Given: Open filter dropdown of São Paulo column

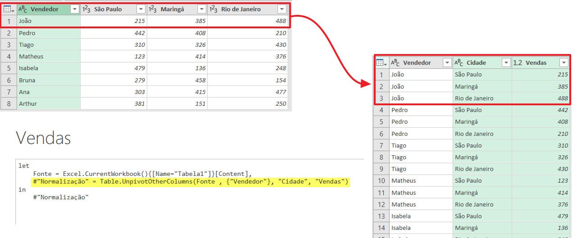Looking at the screenshot, I should click(x=141, y=9).
